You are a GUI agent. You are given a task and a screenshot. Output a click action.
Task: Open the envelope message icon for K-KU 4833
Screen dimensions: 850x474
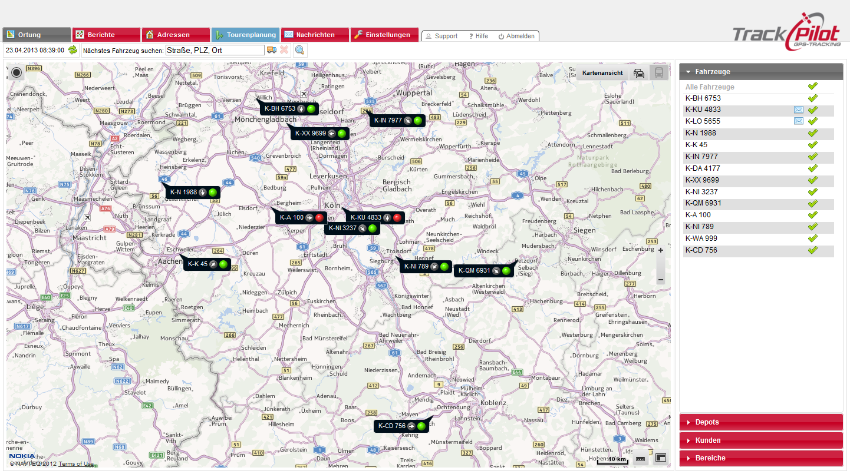click(x=798, y=110)
